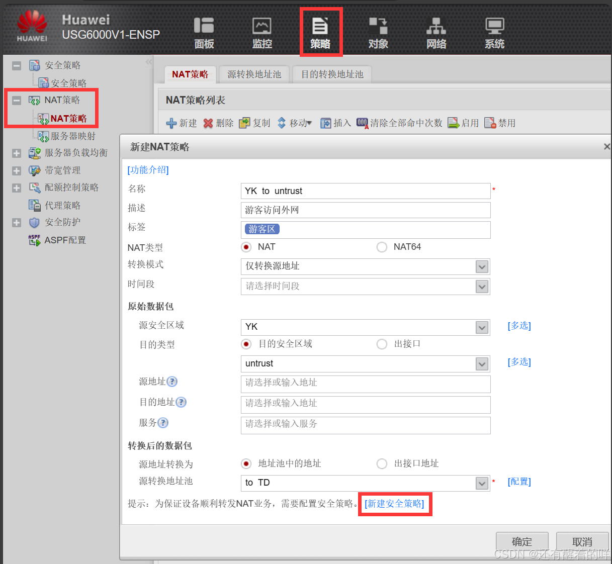Click the 代理策略 icon in sidebar
The image size is (612, 564).
point(35,205)
